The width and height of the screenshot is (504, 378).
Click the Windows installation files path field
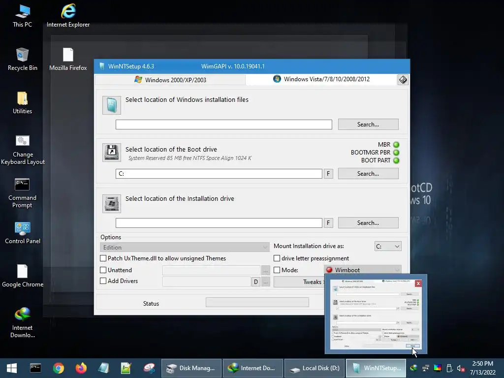click(224, 125)
